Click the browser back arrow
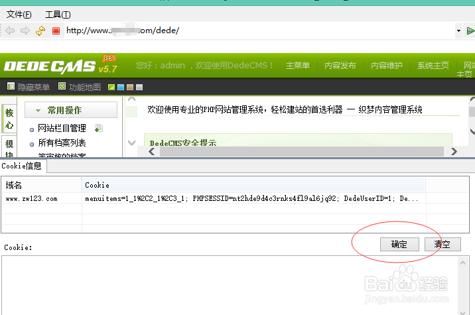 10,31
